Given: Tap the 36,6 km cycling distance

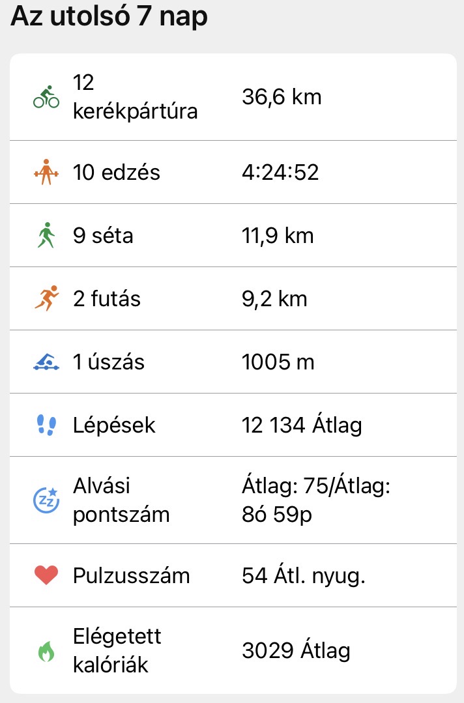Looking at the screenshot, I should 282,98.
